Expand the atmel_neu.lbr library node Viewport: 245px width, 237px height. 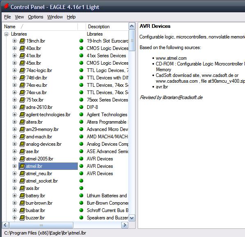tap(14, 174)
